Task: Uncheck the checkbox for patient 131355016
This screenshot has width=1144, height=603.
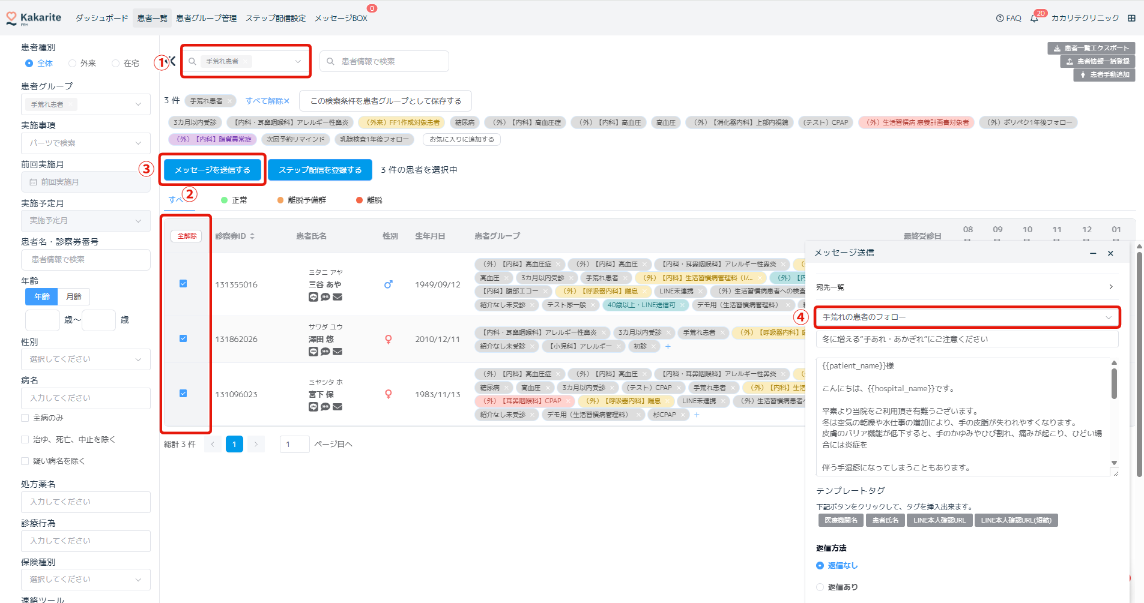Action: tap(183, 284)
